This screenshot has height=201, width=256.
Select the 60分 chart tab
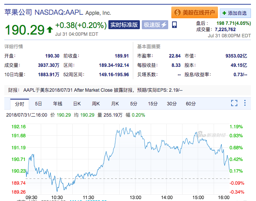click(x=191, y=103)
